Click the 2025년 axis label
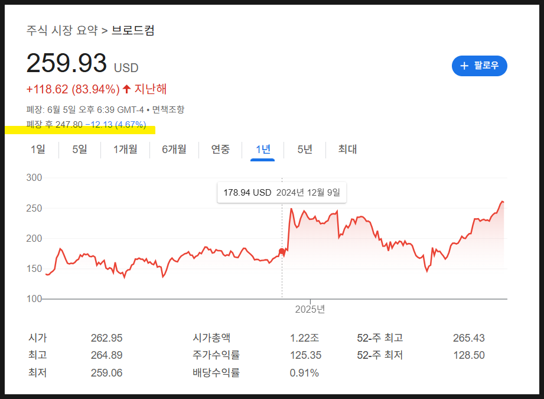 tap(310, 309)
